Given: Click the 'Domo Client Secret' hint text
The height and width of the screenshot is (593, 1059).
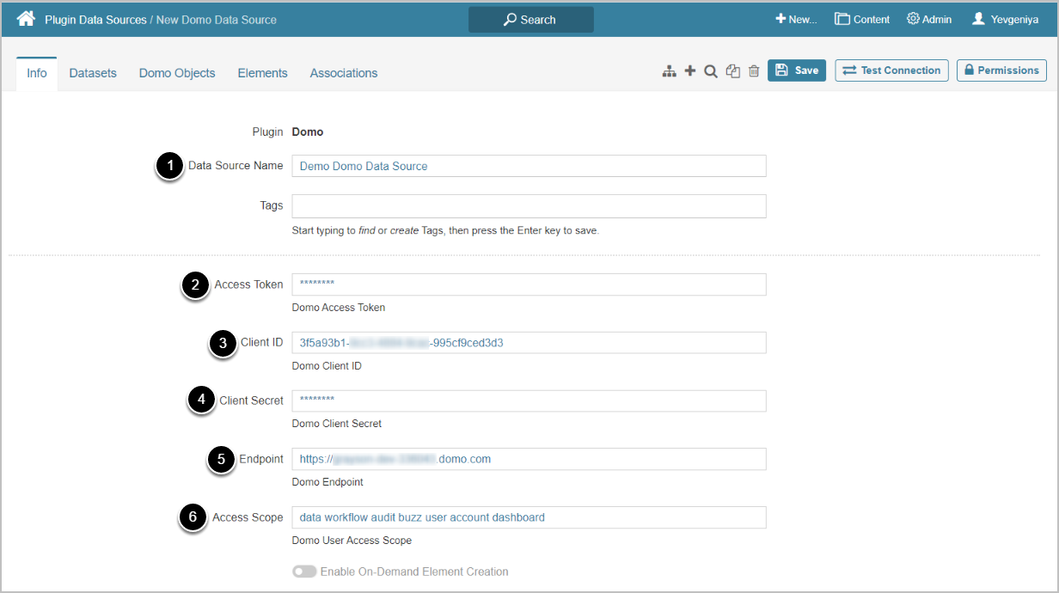Looking at the screenshot, I should pyautogui.click(x=337, y=424).
